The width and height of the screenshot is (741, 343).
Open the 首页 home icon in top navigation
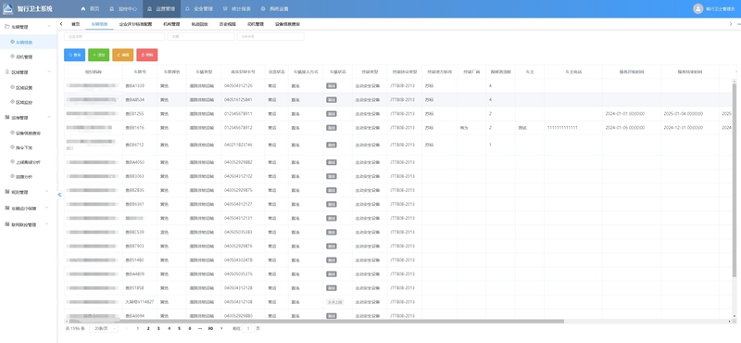[83, 9]
